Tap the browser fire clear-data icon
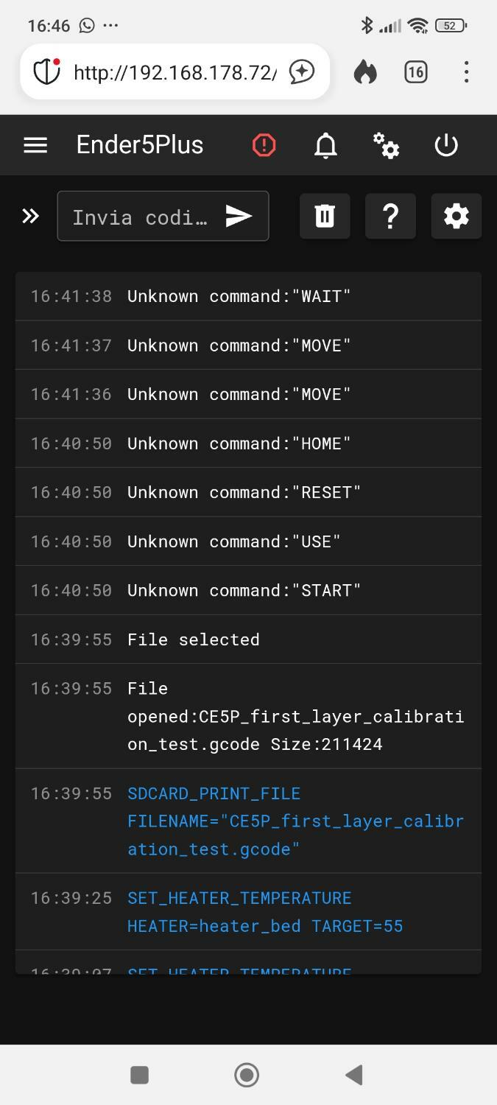The width and height of the screenshot is (497, 1105). [x=365, y=72]
